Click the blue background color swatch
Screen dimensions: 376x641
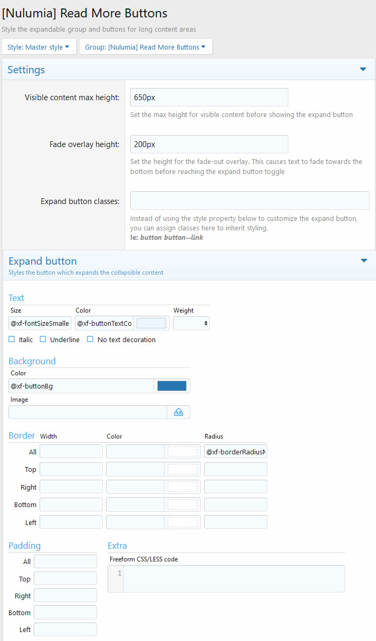tap(172, 386)
